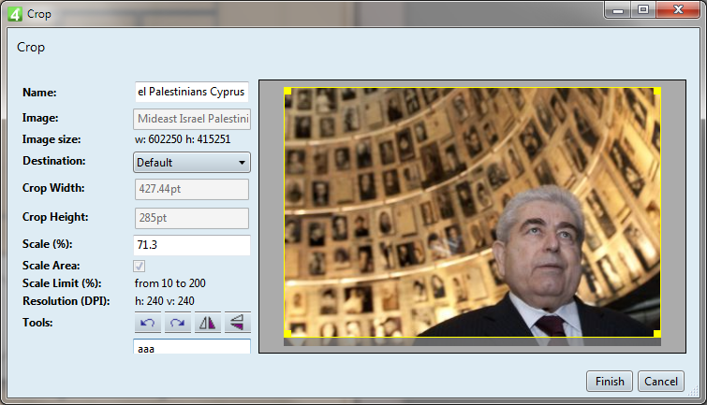Viewport: 707px width, 405px height.
Task: Click the Image file name field
Action: click(192, 119)
